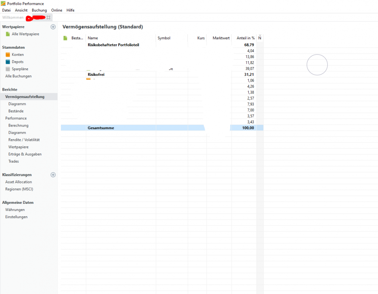The image size is (378, 294).
Task: Click the 31,21 percentage value
Action: tap(249, 74)
